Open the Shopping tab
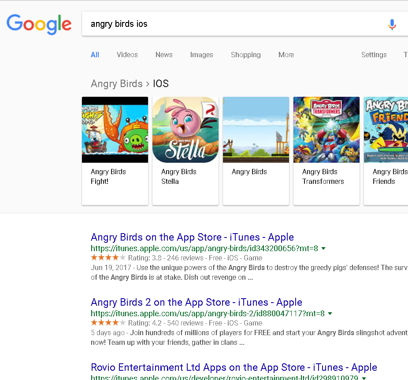Viewport: 408px width, 380px height. [x=245, y=55]
